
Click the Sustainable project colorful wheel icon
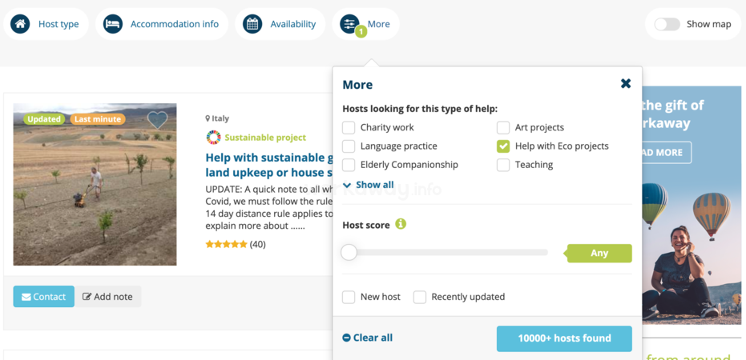[213, 138]
